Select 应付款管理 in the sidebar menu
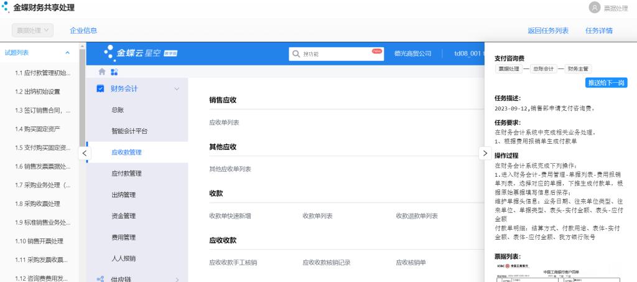The image size is (637, 282). click(x=126, y=173)
